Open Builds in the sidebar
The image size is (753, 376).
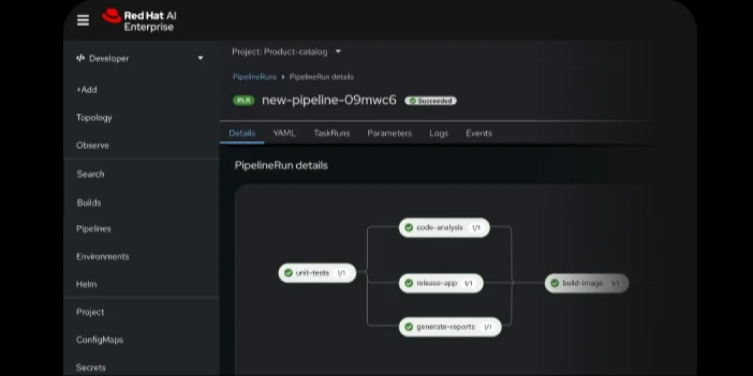click(89, 203)
